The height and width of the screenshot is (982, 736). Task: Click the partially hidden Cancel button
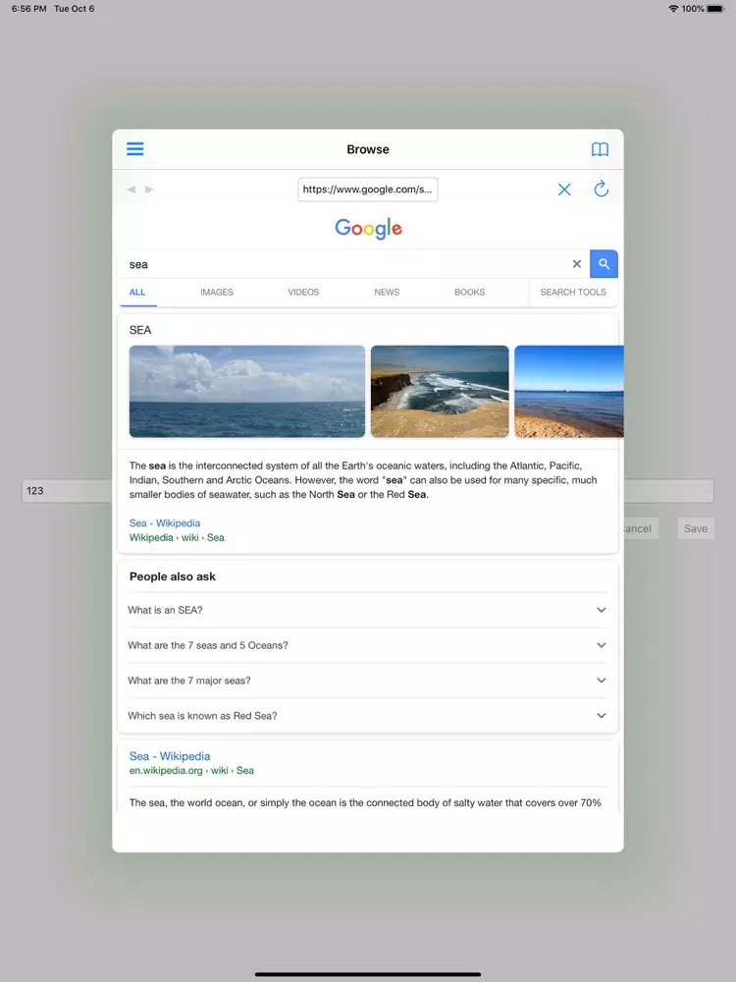pyautogui.click(x=640, y=528)
